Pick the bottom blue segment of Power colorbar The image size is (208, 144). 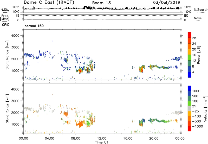pos(190,75)
